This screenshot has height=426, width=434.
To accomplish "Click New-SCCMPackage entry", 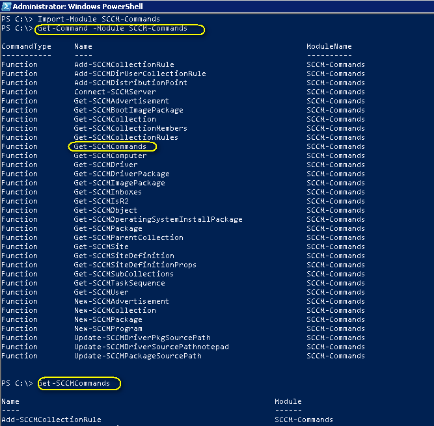I will click(x=108, y=320).
